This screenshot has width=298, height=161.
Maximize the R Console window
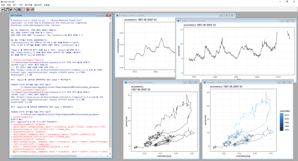pos(103,15)
